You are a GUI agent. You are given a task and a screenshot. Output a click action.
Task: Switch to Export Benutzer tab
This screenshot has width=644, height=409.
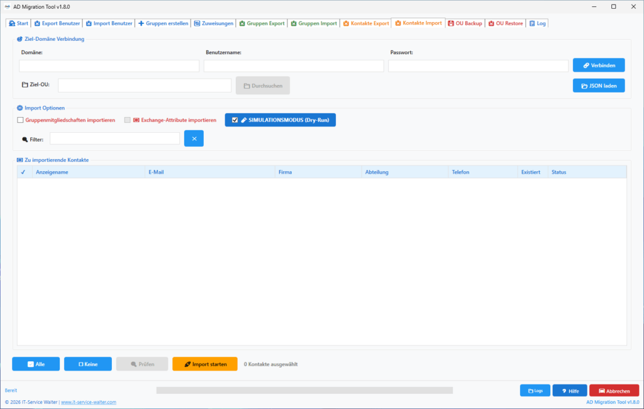(57, 23)
